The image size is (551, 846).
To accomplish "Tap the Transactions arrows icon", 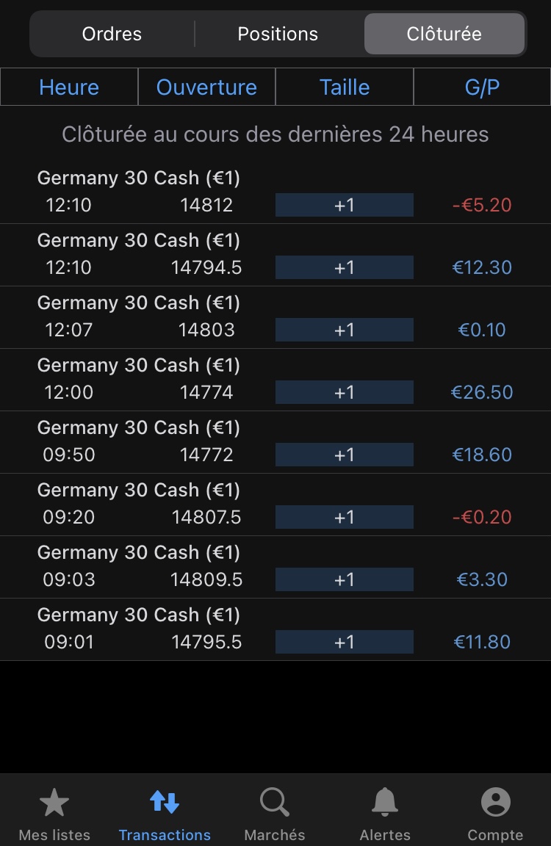I will coord(165,803).
